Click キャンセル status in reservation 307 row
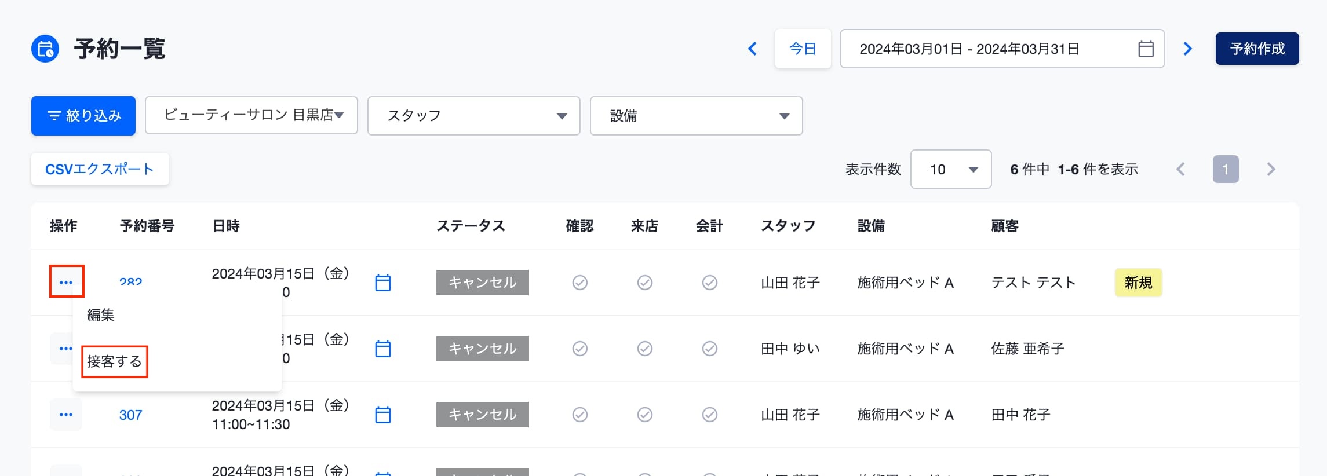The width and height of the screenshot is (1327, 476). click(483, 415)
